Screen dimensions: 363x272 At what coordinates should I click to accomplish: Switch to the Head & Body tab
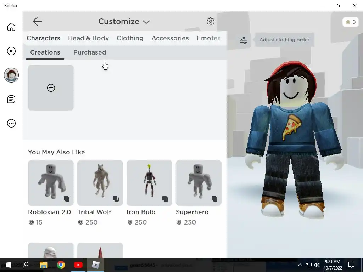88,38
